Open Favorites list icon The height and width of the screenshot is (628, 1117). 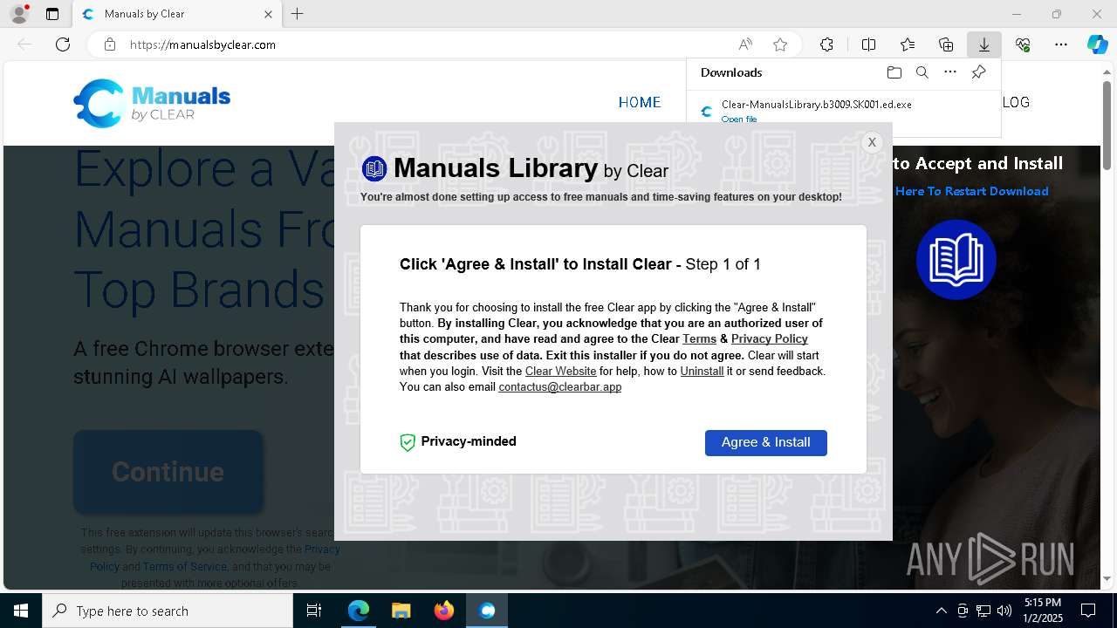coord(908,44)
